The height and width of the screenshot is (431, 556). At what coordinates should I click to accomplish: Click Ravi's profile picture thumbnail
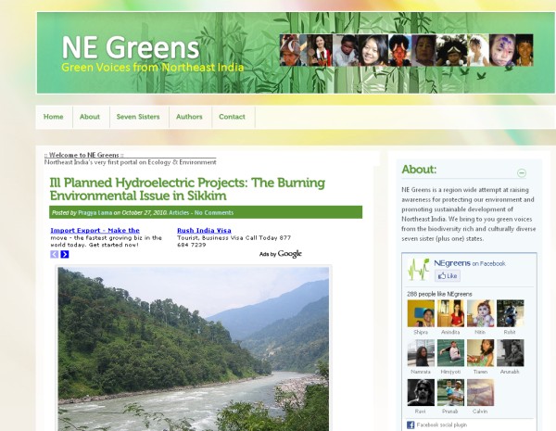421,393
